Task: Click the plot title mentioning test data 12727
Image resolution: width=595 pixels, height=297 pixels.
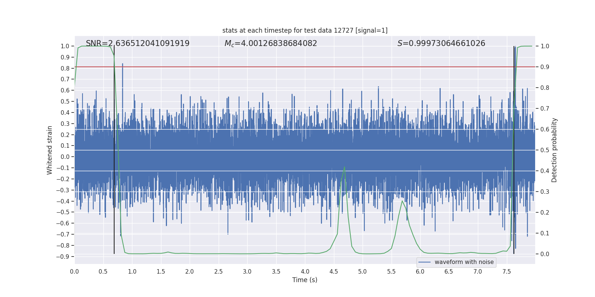Action: click(x=305, y=30)
